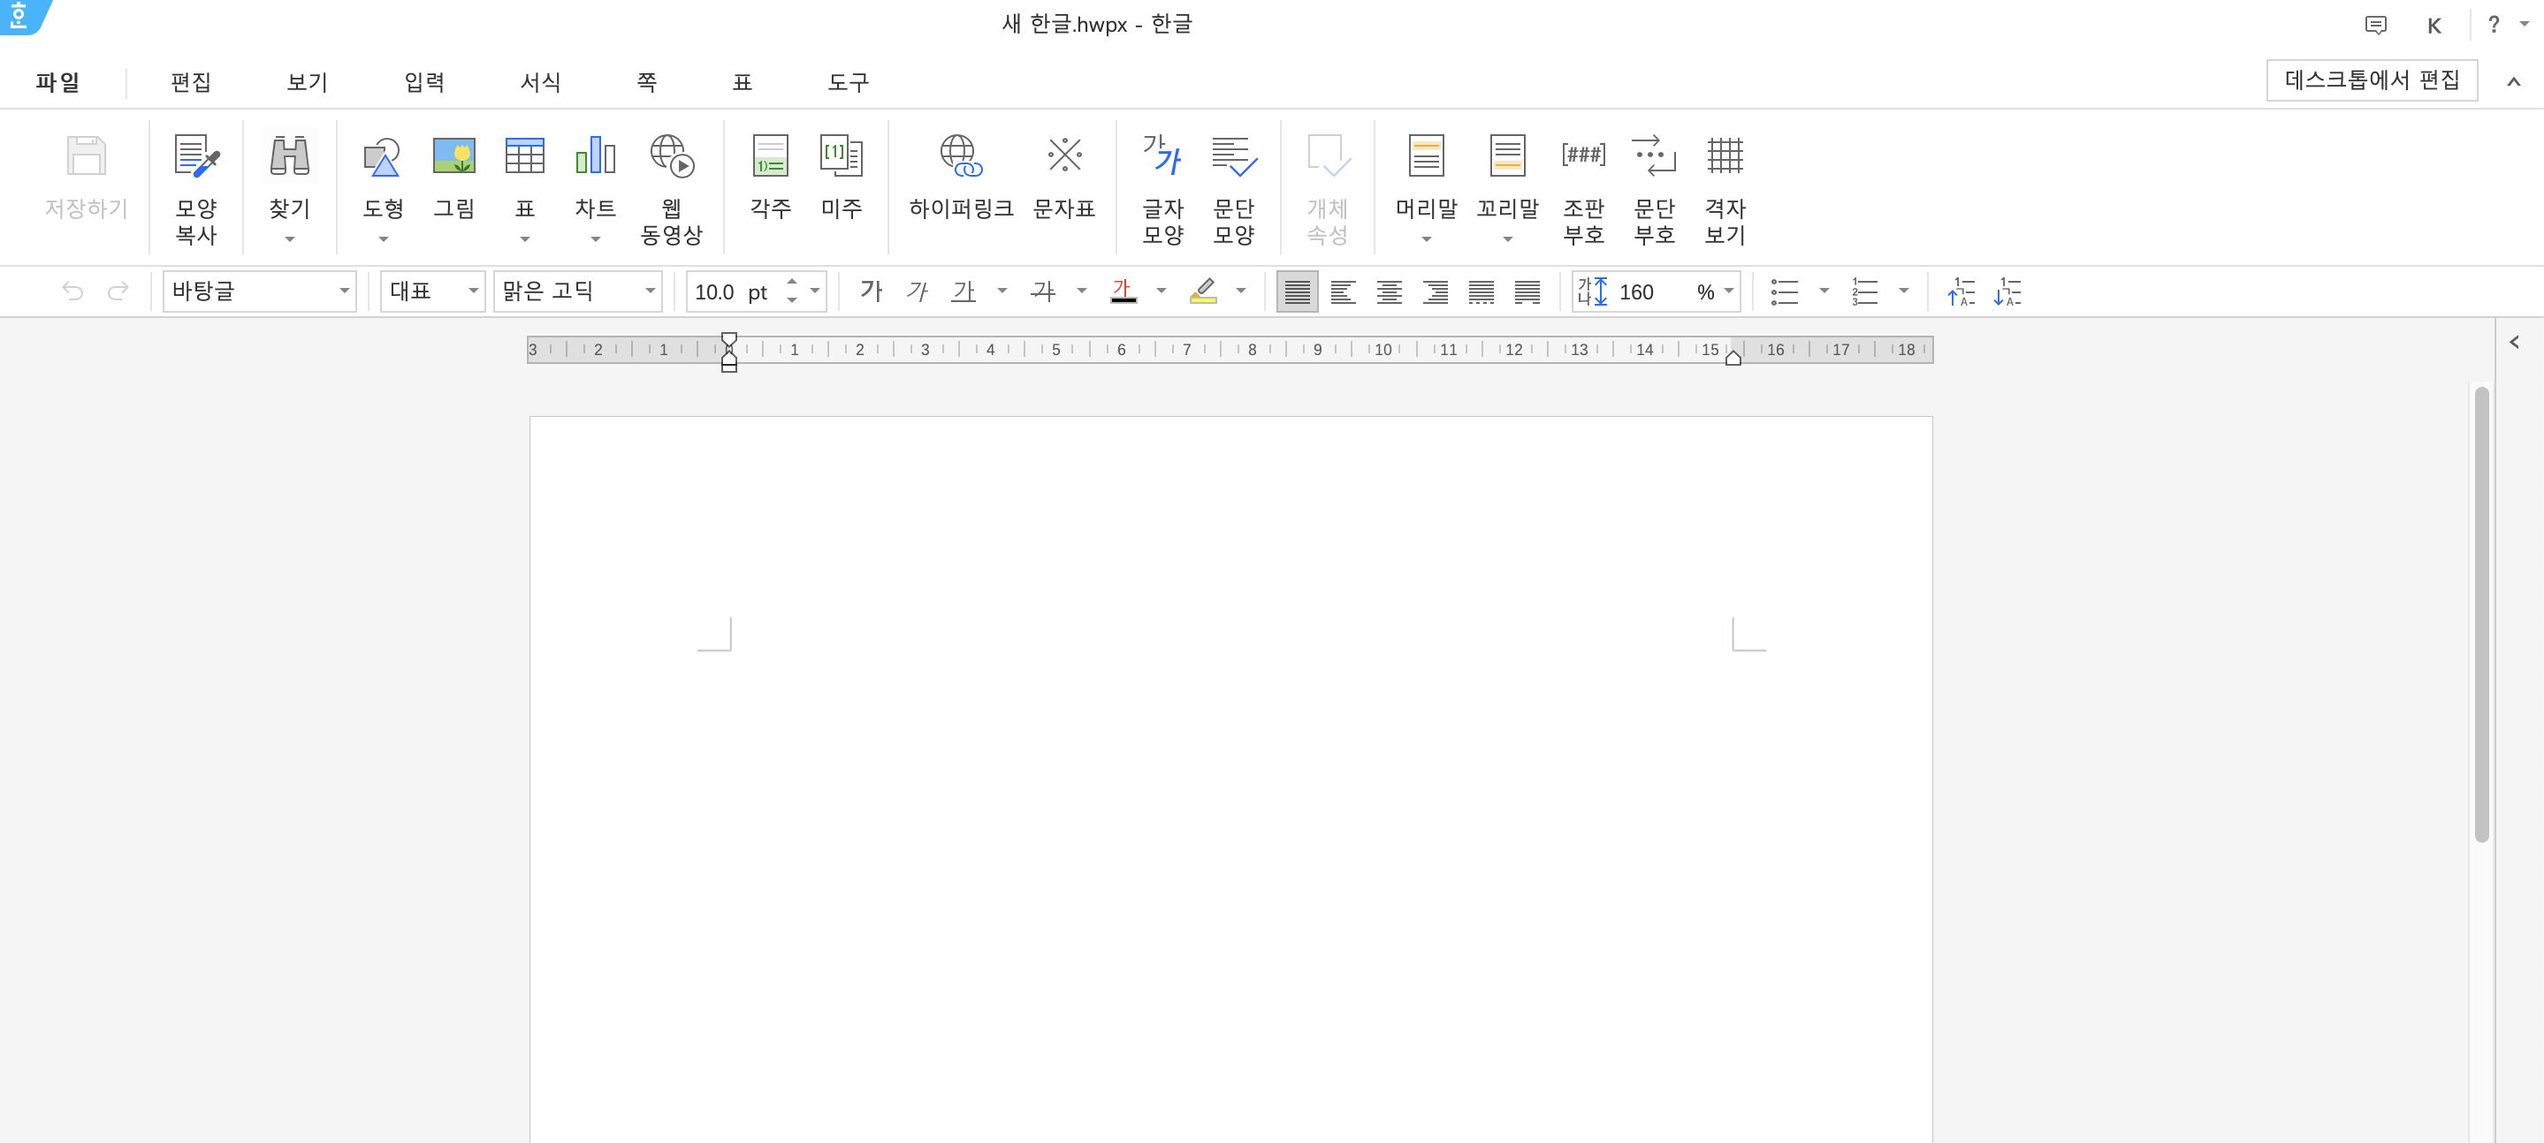The image size is (2544, 1143).
Task: Expand the line spacing 160% dropdown
Action: tap(1728, 291)
